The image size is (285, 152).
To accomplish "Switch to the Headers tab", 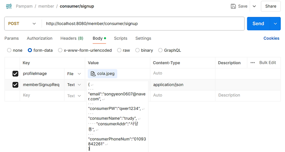I will pyautogui.click(x=72, y=38).
